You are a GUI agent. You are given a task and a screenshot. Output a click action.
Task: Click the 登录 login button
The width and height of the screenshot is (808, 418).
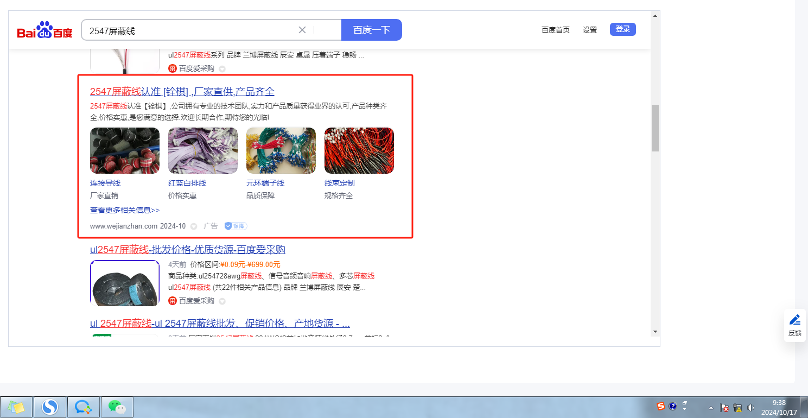[623, 29]
